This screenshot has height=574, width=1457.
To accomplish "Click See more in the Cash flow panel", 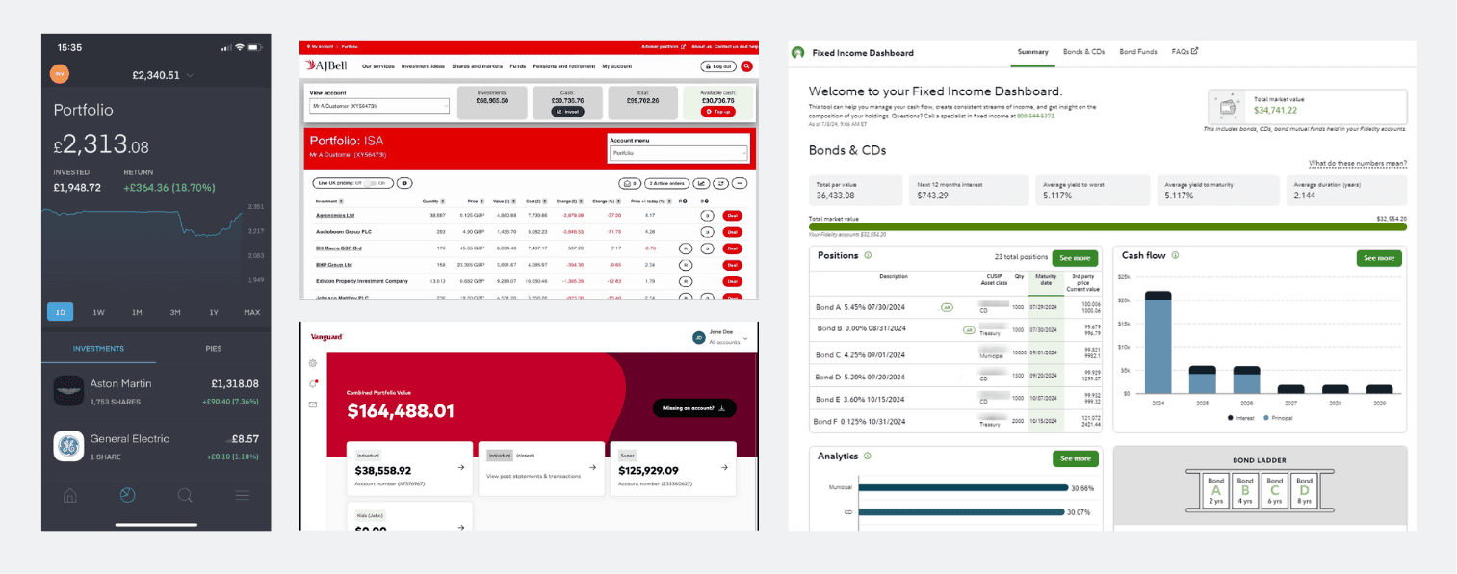I will coord(1379,258).
